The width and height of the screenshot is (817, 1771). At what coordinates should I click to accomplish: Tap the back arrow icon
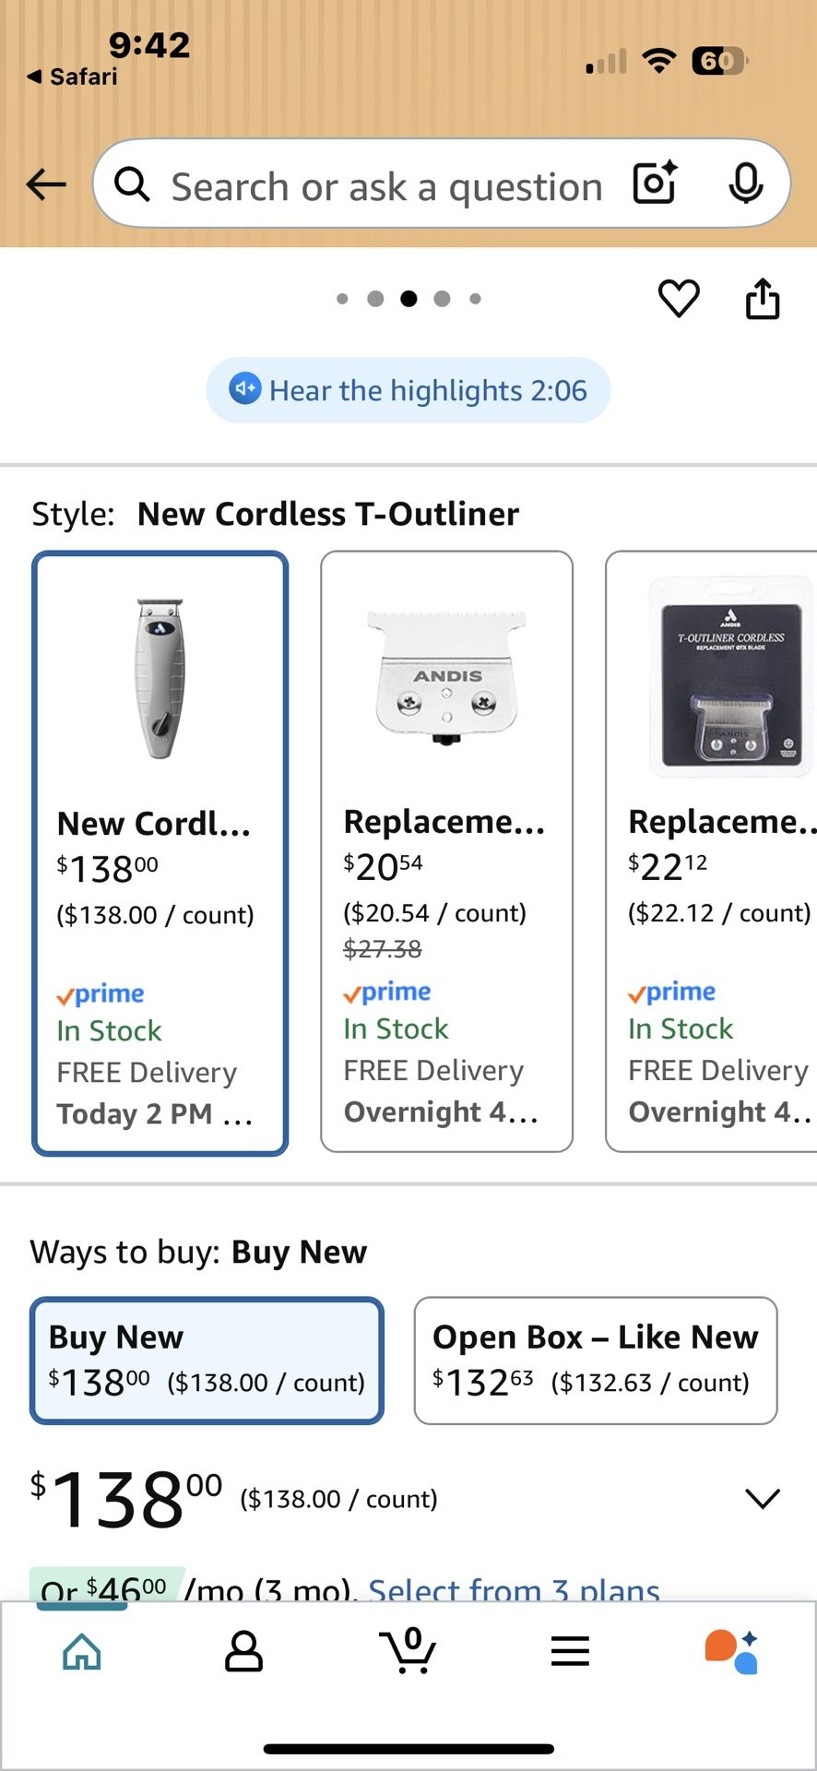(x=46, y=184)
